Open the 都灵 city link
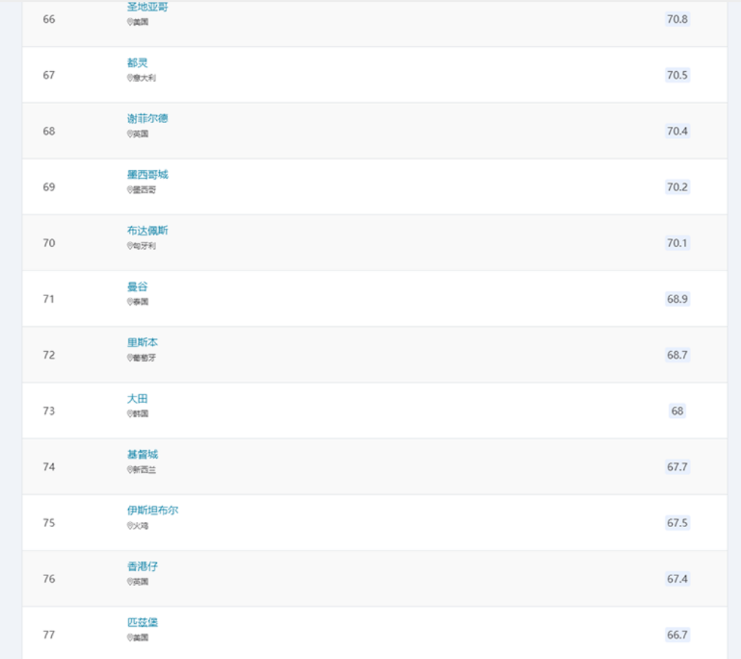 pos(137,63)
